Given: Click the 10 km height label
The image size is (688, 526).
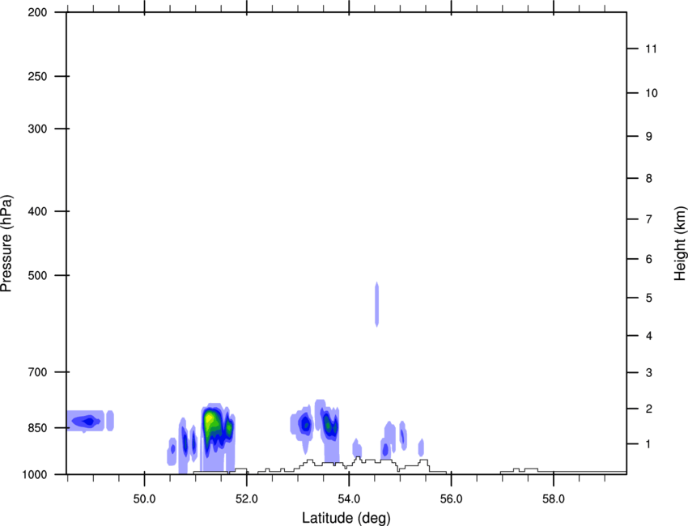Looking at the screenshot, I should pyautogui.click(x=651, y=93).
